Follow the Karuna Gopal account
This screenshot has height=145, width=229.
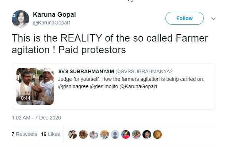pos(184,18)
